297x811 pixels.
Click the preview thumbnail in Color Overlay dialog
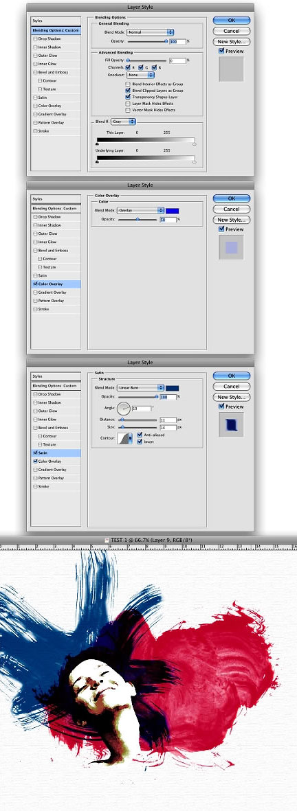tap(231, 247)
